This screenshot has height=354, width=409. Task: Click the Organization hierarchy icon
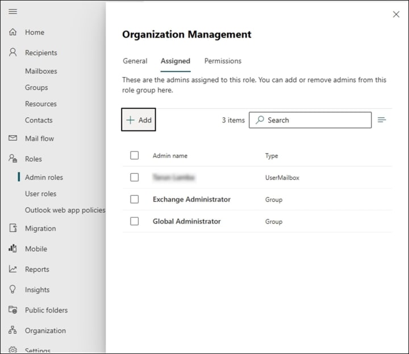(12, 330)
